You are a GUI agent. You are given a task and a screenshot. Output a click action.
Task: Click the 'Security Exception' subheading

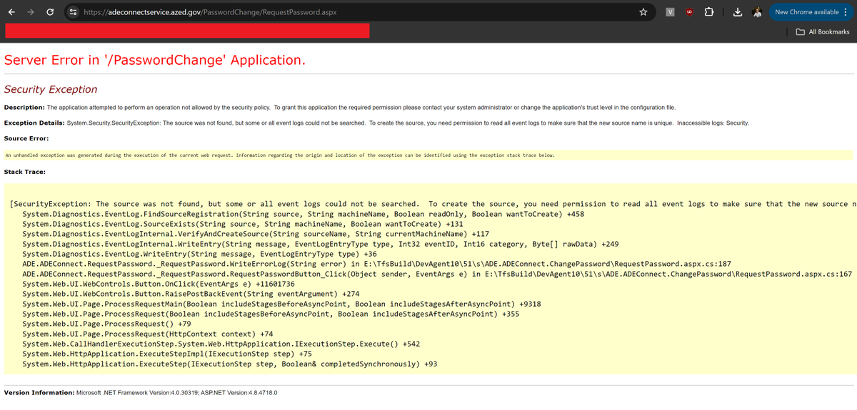[51, 89]
